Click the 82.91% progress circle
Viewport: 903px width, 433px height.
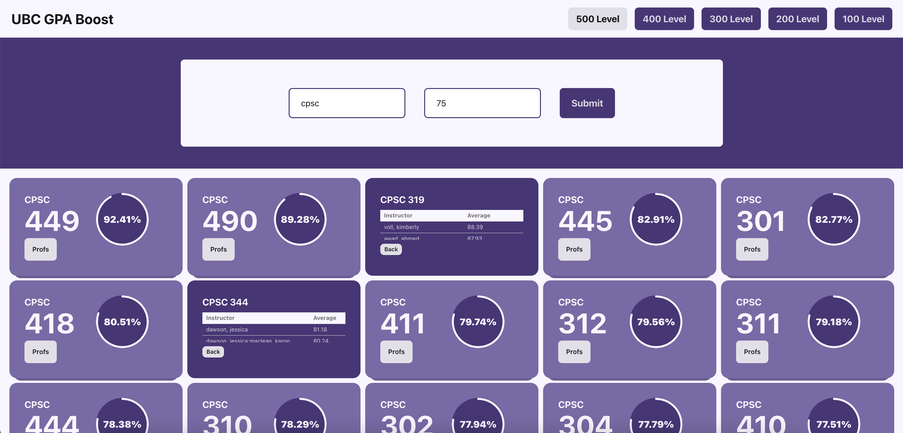click(x=656, y=219)
